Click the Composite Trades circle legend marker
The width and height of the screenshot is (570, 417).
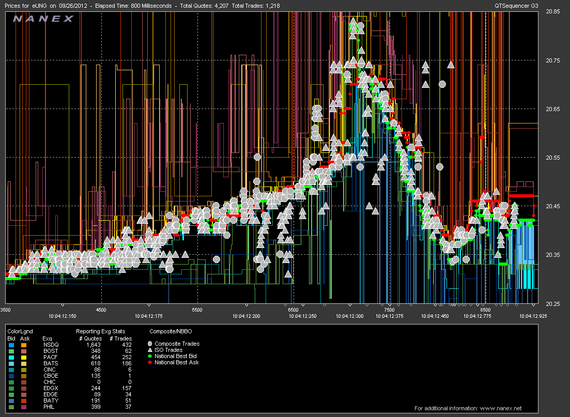(x=150, y=344)
